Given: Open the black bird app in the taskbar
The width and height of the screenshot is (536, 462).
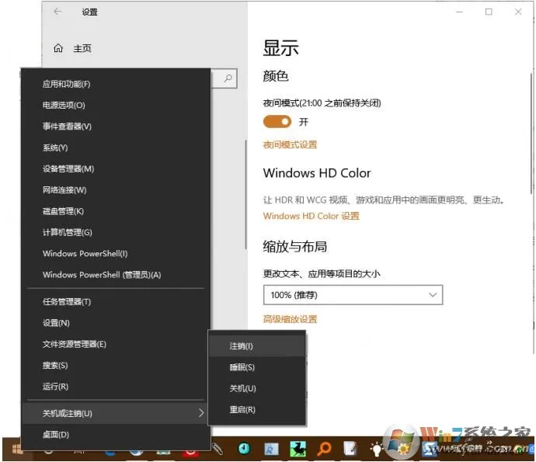Looking at the screenshot, I should (x=298, y=448).
